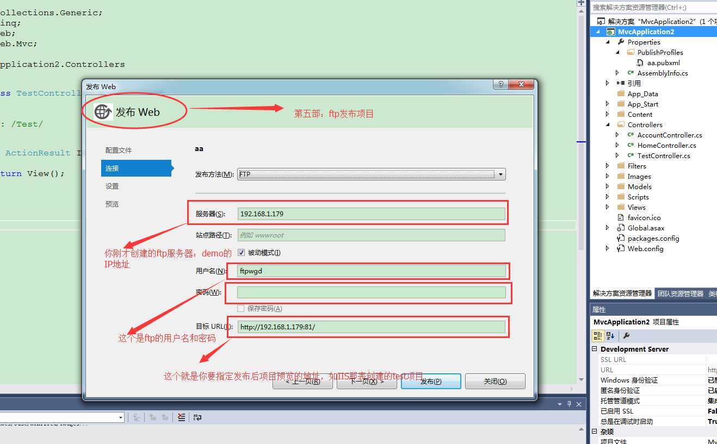Click the pin icon on the output panel
The image size is (717, 444).
pyautogui.click(x=570, y=404)
